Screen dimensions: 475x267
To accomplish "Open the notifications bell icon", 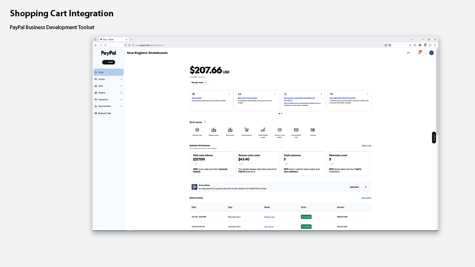I will click(x=420, y=52).
